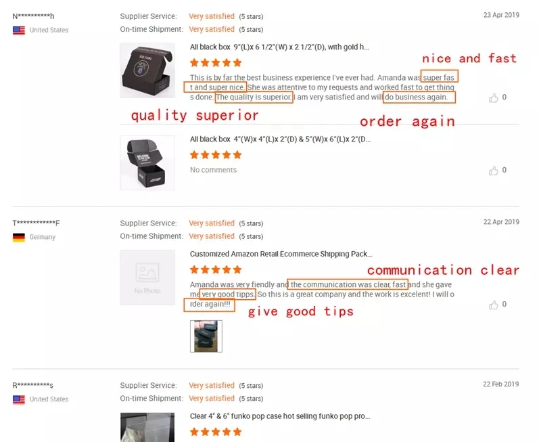Open the clear funko pop case thumbnail

(x=147, y=427)
